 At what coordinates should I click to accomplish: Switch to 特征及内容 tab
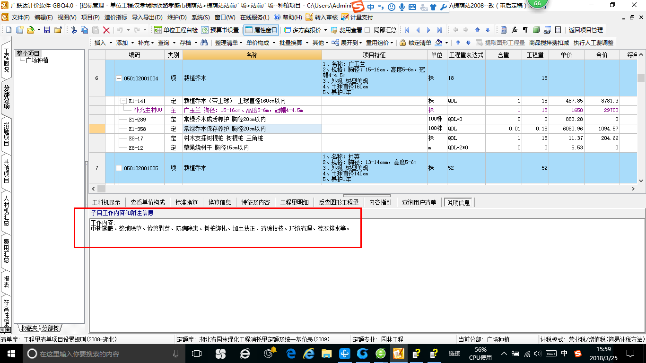pyautogui.click(x=255, y=202)
